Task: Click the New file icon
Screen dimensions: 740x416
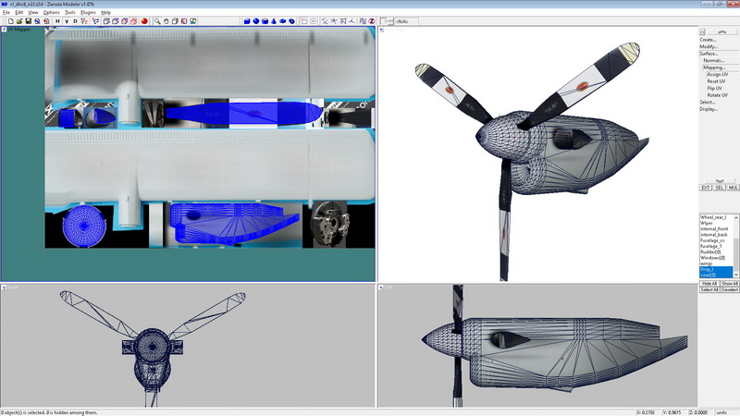Action: pos(8,20)
